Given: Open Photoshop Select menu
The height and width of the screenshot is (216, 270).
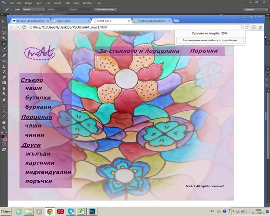Looking at the screenshot, I should (x=57, y=3).
